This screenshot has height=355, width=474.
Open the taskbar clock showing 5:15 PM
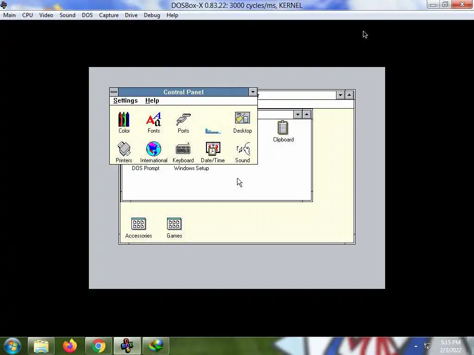click(x=451, y=346)
